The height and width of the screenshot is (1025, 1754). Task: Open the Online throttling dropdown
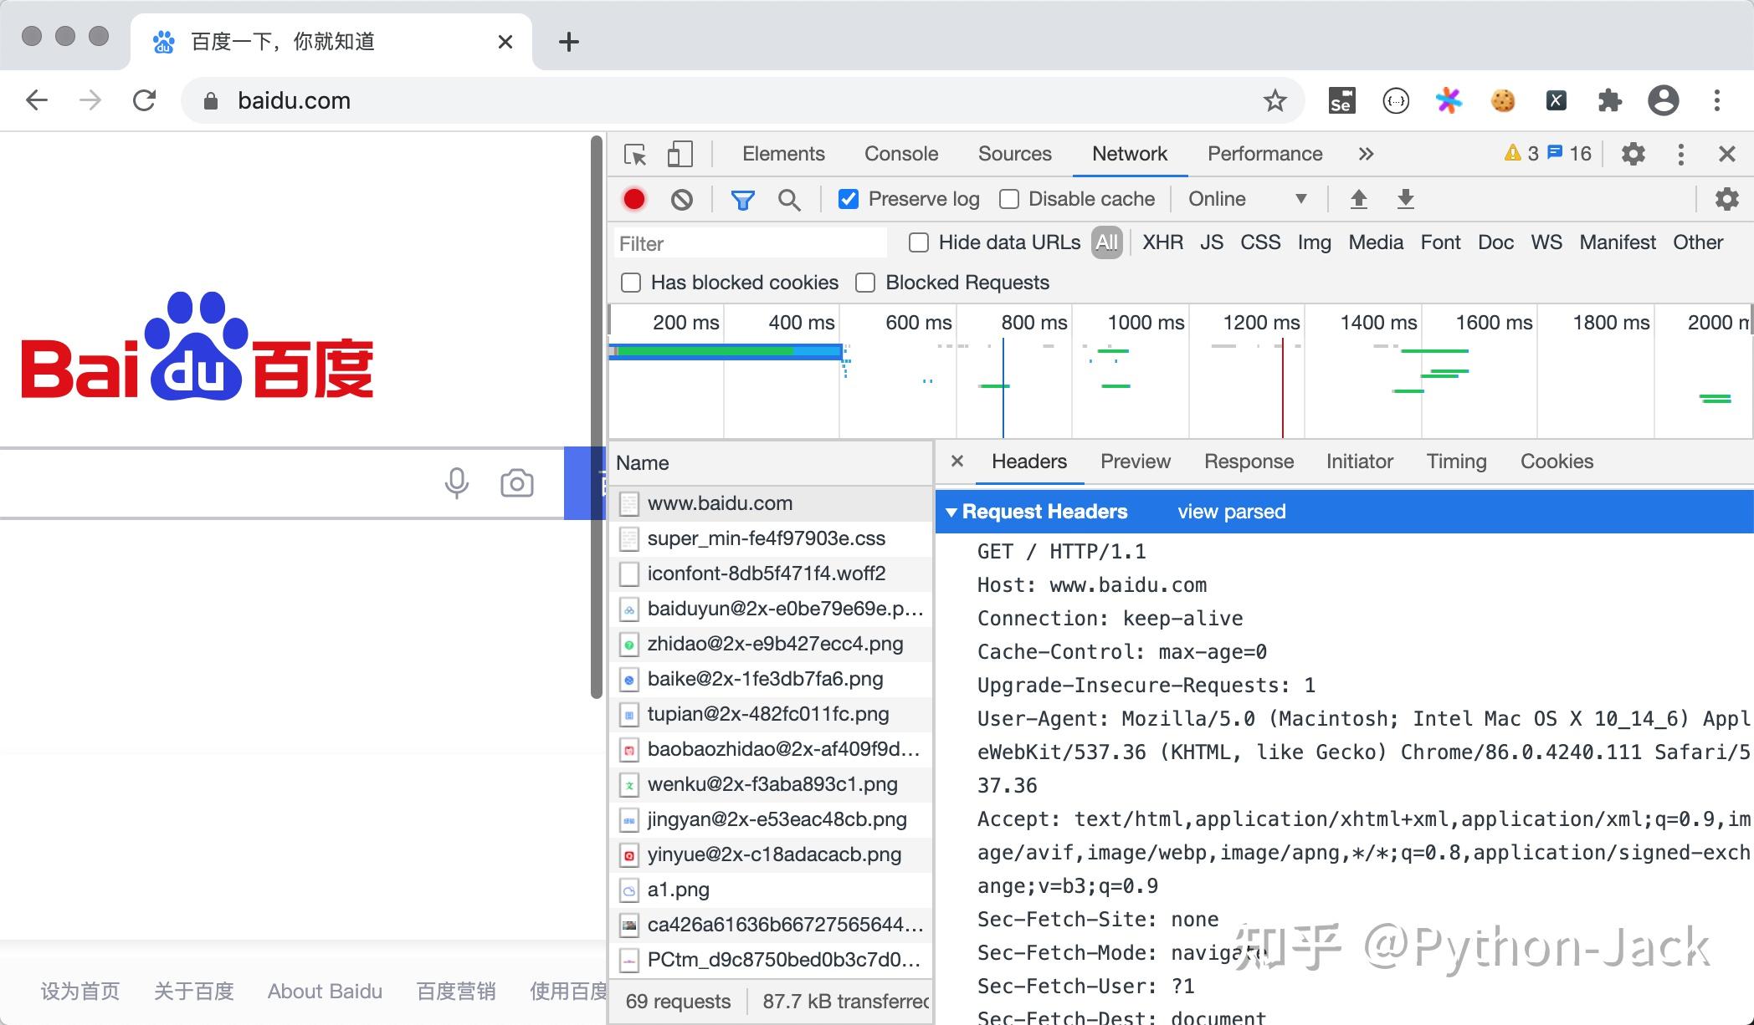[x=1247, y=199]
